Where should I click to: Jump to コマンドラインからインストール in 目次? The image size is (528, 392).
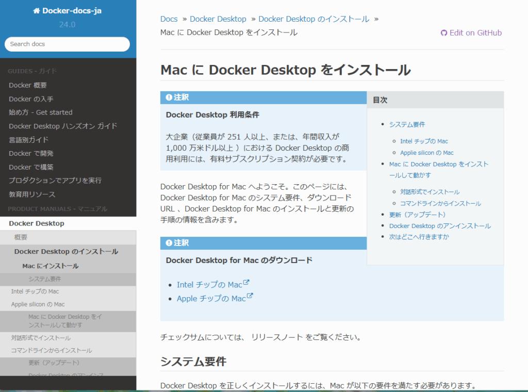click(440, 203)
